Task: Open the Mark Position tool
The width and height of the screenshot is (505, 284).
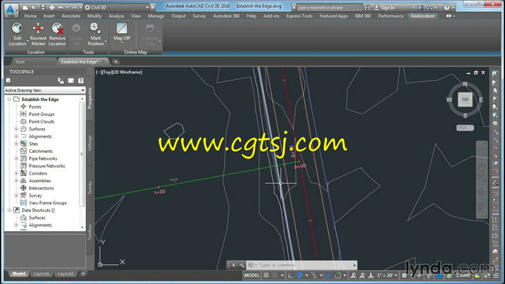Action: point(96,34)
